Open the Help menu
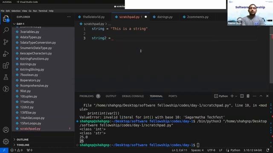Viewport: 273px width, 153px height. coord(51,11)
